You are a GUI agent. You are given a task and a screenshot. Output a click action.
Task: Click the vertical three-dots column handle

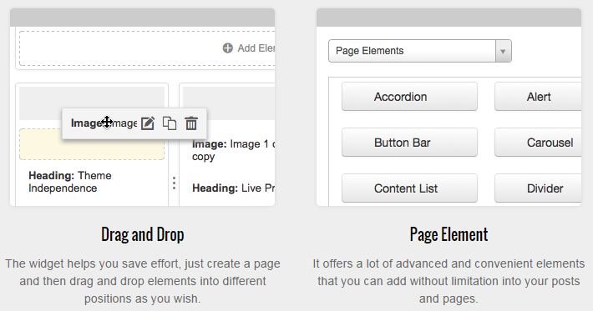click(174, 183)
